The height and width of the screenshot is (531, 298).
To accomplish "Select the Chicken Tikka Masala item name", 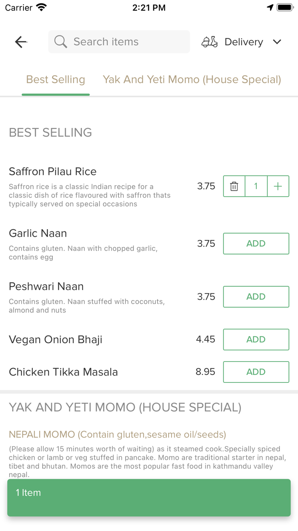I will 63,372.
